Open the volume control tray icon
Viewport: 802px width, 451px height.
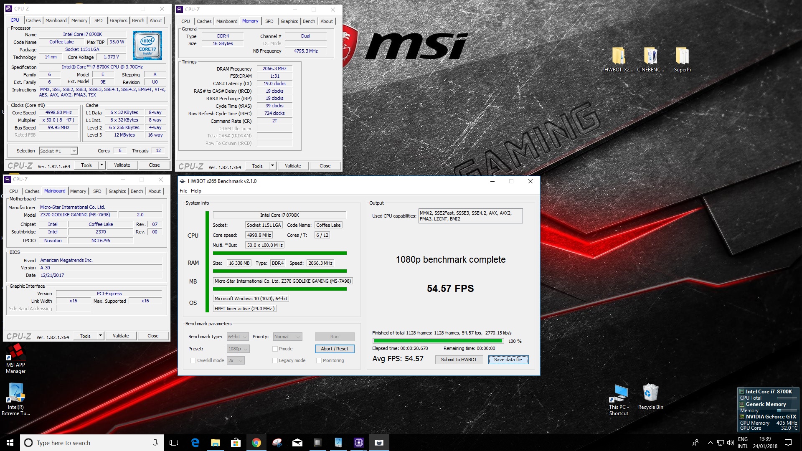pos(730,443)
